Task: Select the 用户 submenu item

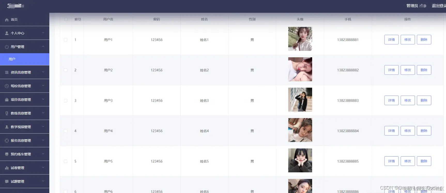Action: point(25,59)
